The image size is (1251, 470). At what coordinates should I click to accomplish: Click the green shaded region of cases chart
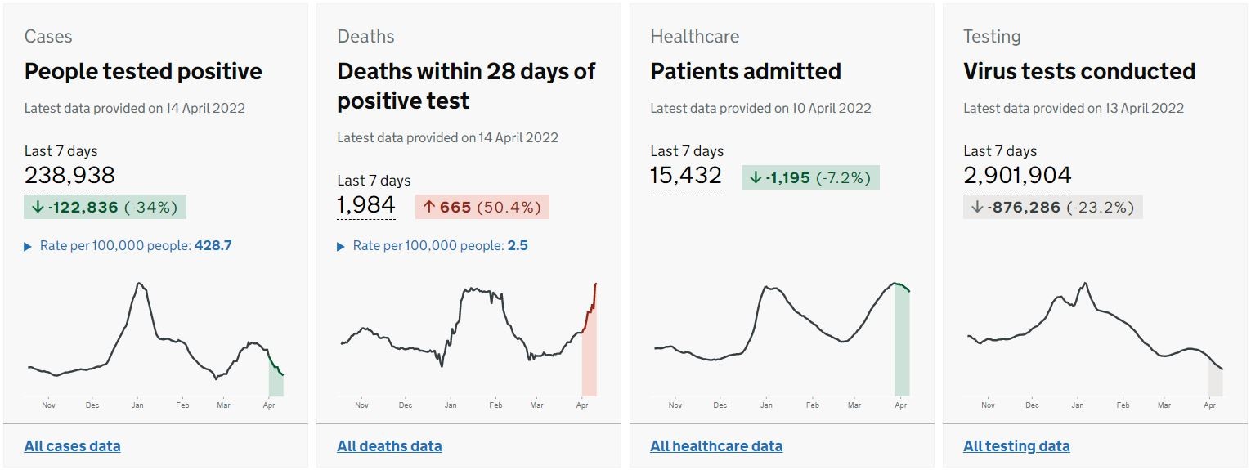(x=276, y=381)
